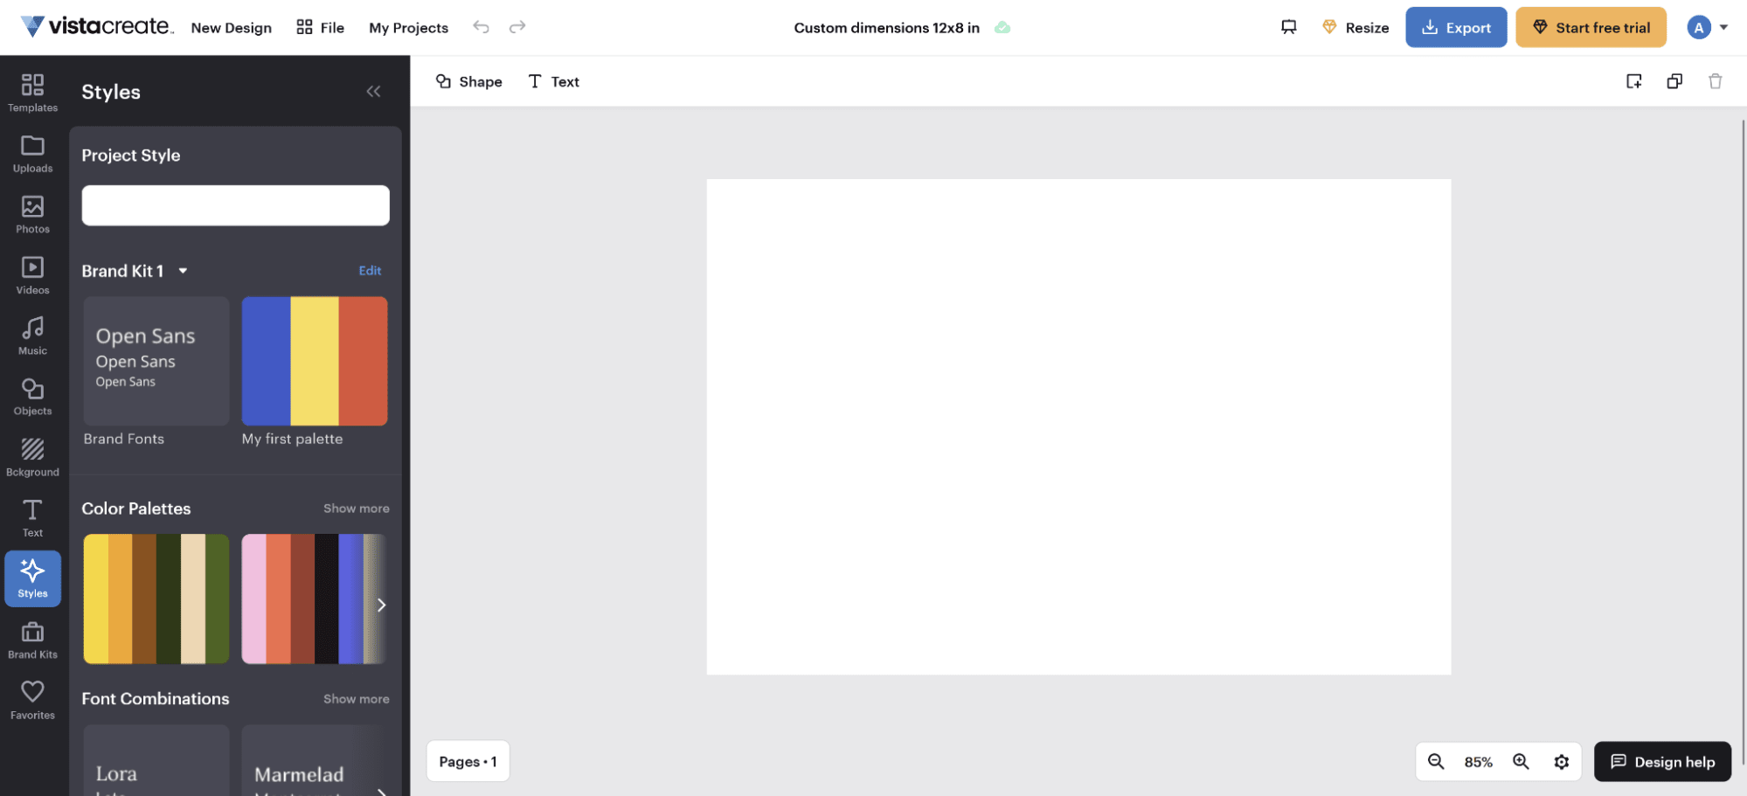The image size is (1747, 796).
Task: Open the Photos sidebar panel
Action: tap(32, 215)
